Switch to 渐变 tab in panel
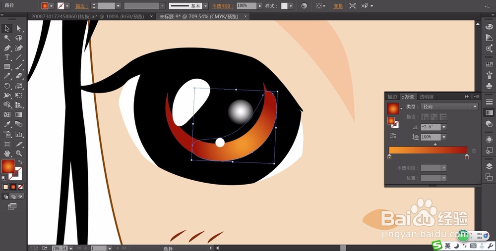The width and height of the screenshot is (496, 251). pos(408,97)
